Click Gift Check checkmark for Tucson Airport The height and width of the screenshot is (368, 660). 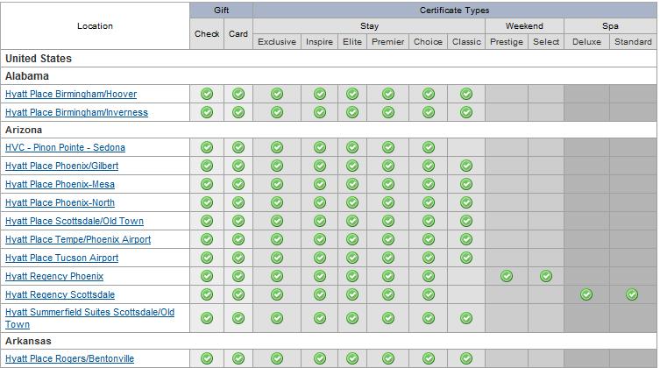(x=207, y=258)
